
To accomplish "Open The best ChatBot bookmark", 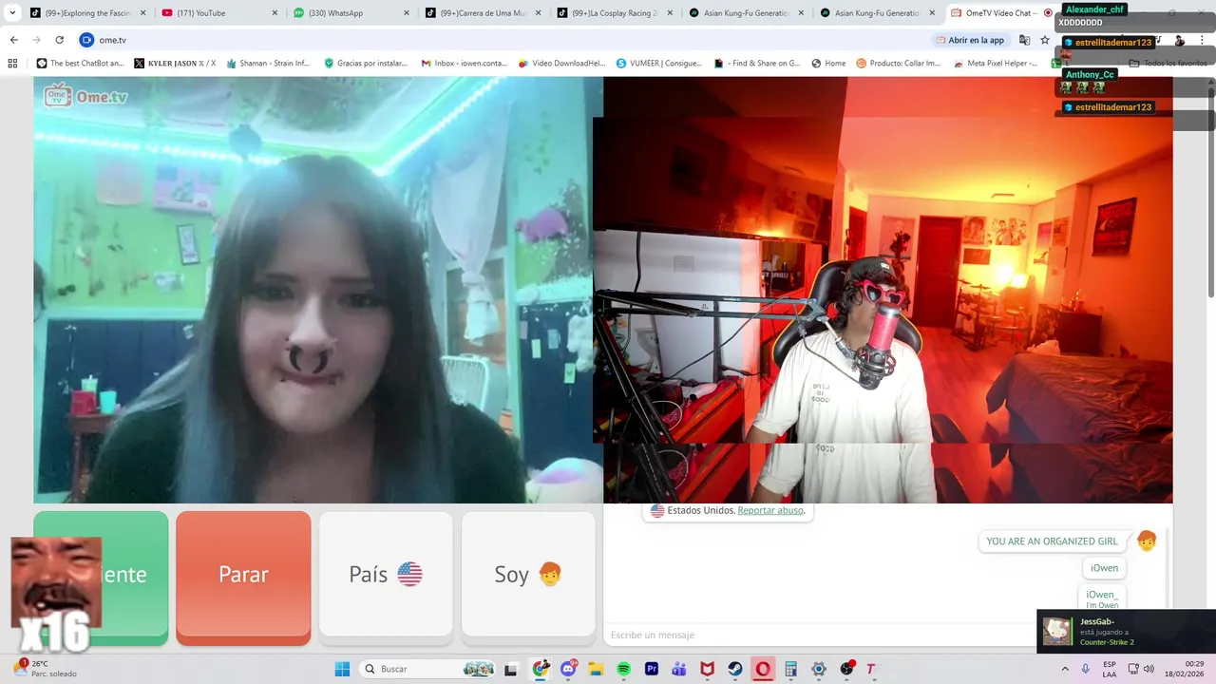I will [80, 63].
